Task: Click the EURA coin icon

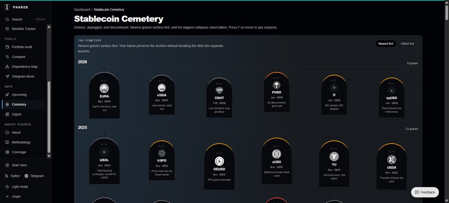Action: pyautogui.click(x=104, y=89)
